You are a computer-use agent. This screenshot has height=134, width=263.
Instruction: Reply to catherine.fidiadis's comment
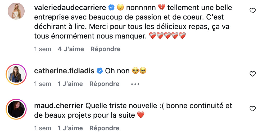point(104,84)
